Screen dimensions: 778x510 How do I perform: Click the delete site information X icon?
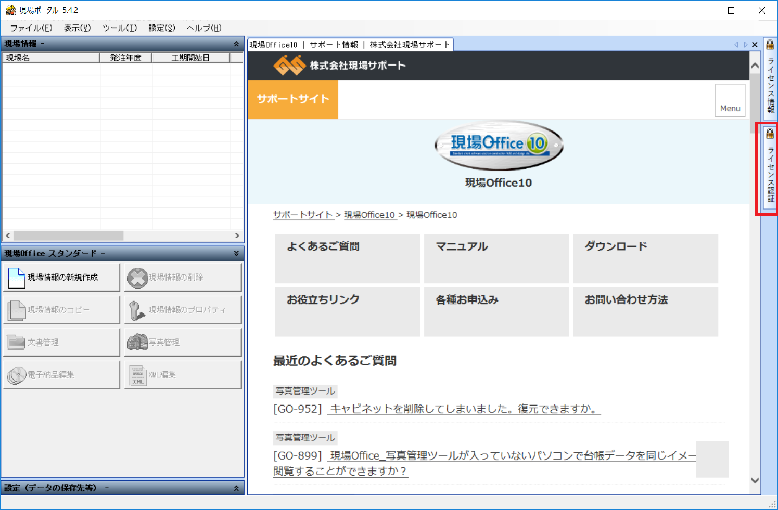tap(137, 278)
